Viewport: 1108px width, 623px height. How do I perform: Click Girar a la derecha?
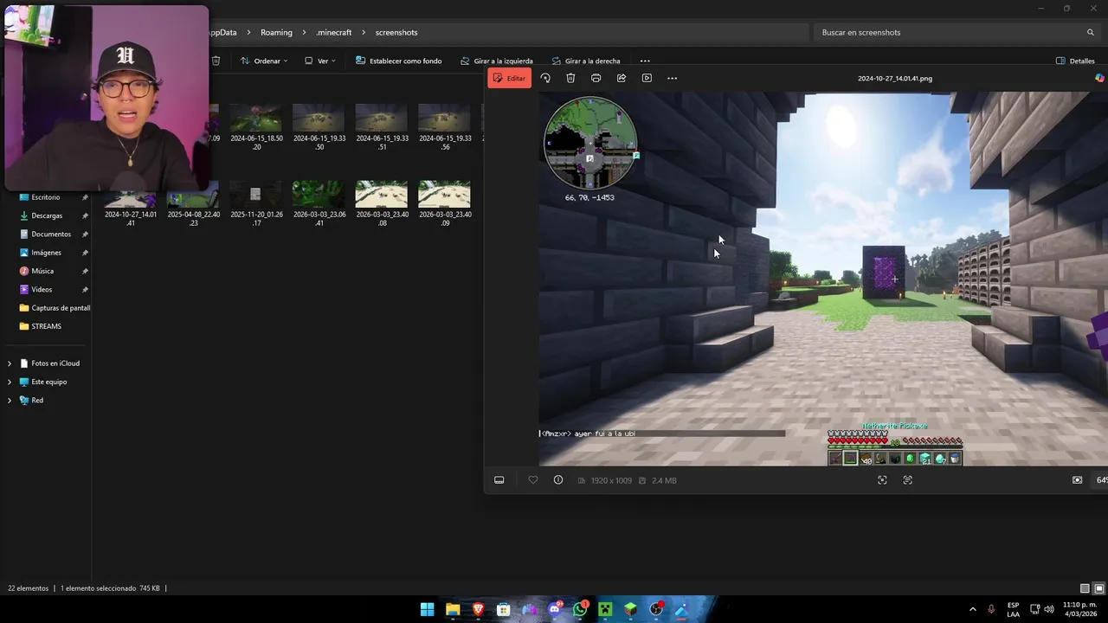[586, 61]
